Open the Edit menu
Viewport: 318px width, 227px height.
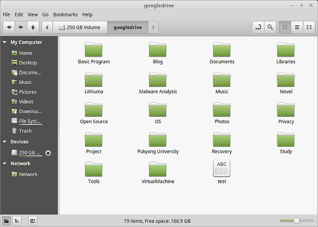(x=19, y=15)
